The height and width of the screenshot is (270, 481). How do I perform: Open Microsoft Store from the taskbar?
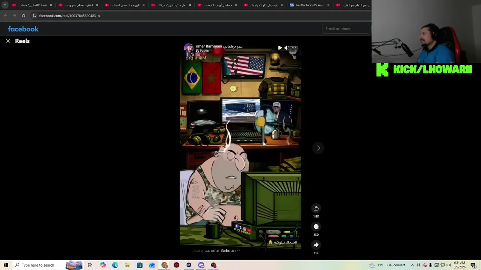point(139,265)
